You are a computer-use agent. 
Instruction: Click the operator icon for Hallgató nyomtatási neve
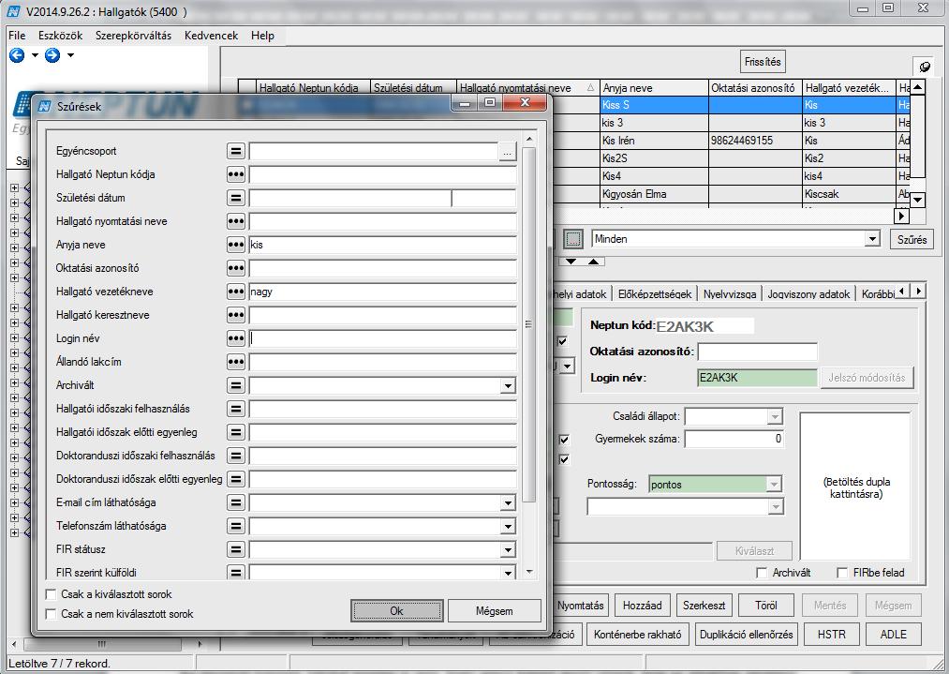tap(235, 221)
